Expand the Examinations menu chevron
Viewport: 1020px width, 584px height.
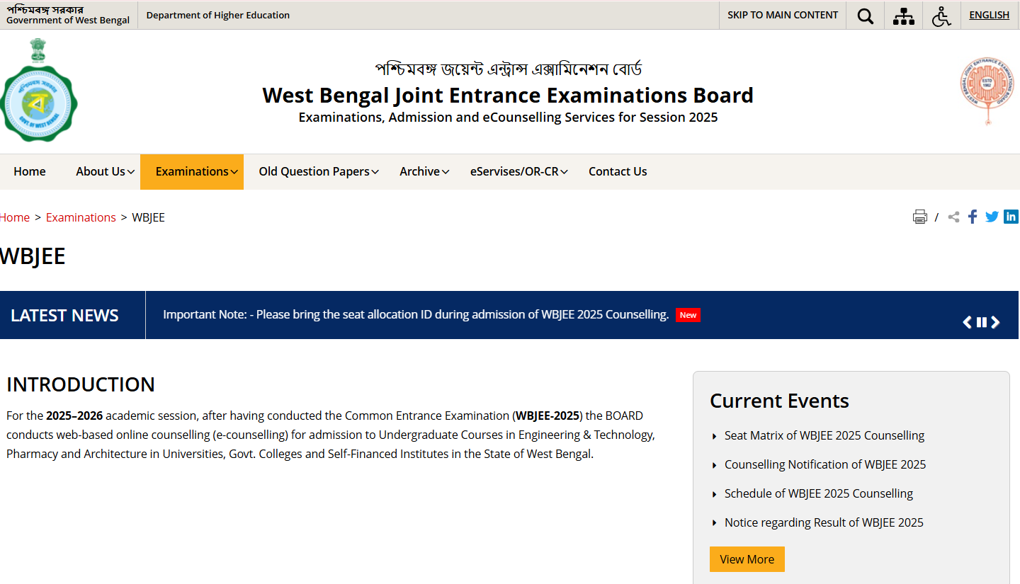tap(234, 172)
